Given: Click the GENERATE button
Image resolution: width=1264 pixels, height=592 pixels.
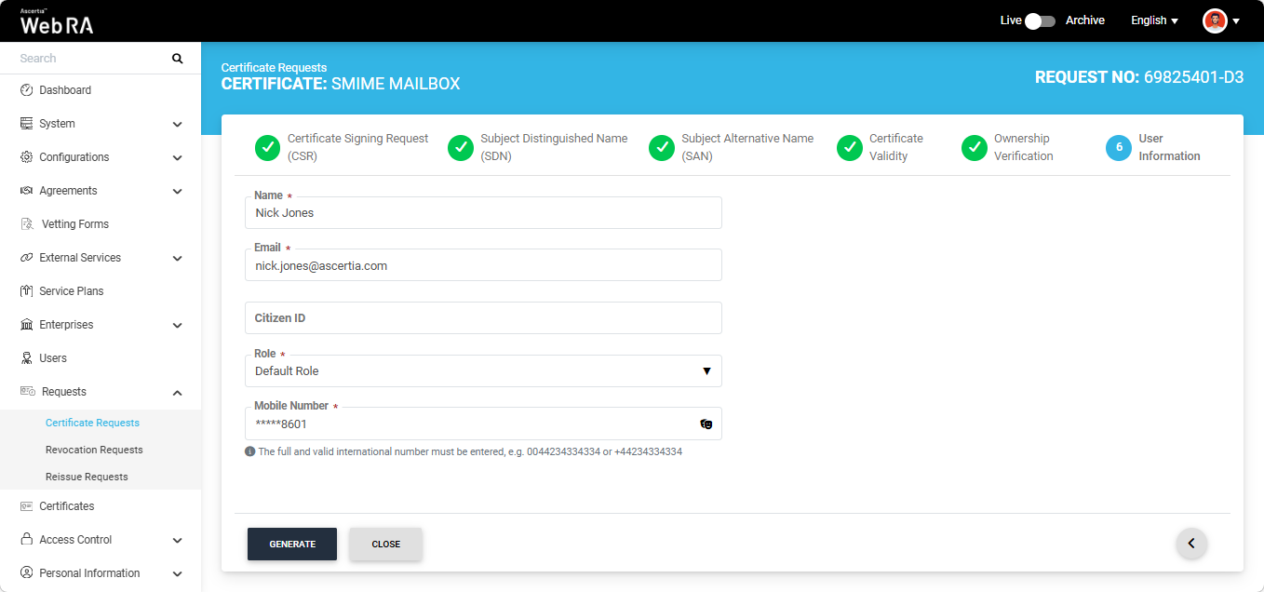Looking at the screenshot, I should tap(292, 545).
